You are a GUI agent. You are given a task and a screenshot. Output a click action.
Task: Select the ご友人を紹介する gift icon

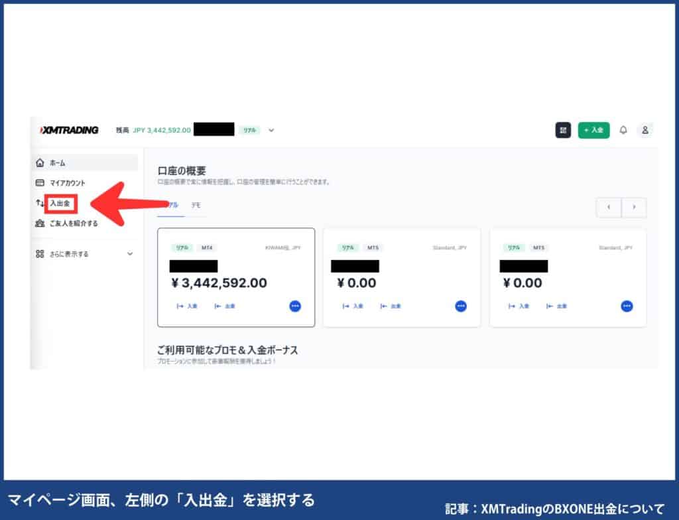click(40, 224)
